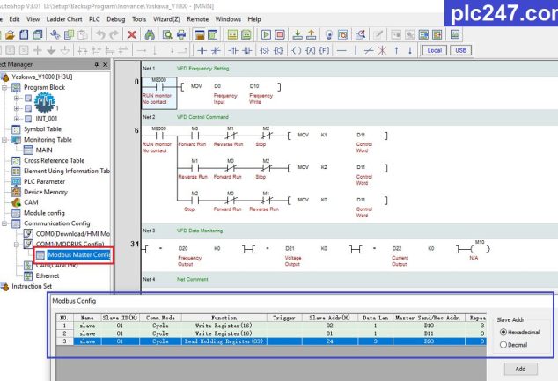The image size is (558, 381).
Task: Insert a rising edge contact
Action: click(x=233, y=50)
